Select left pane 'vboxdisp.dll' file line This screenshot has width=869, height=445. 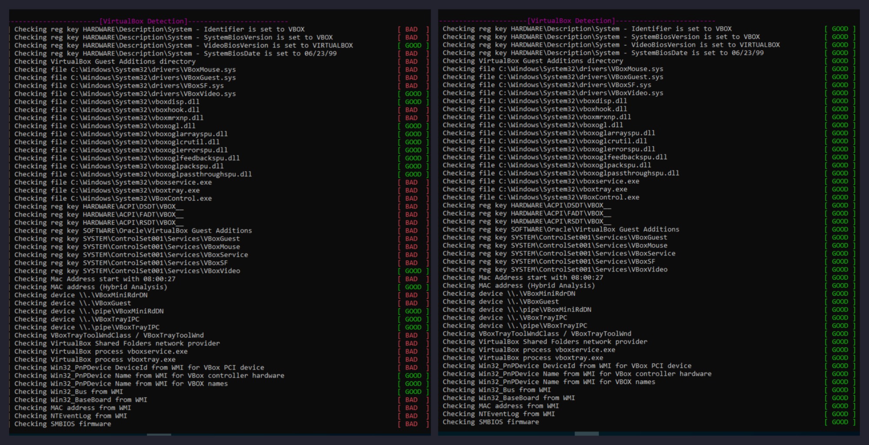tap(107, 102)
